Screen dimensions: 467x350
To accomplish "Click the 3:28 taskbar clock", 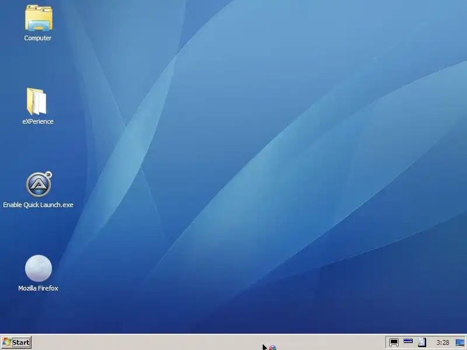I will 442,342.
